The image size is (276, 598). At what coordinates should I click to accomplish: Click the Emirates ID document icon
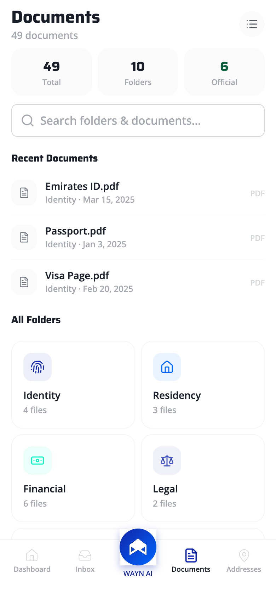coord(24,193)
